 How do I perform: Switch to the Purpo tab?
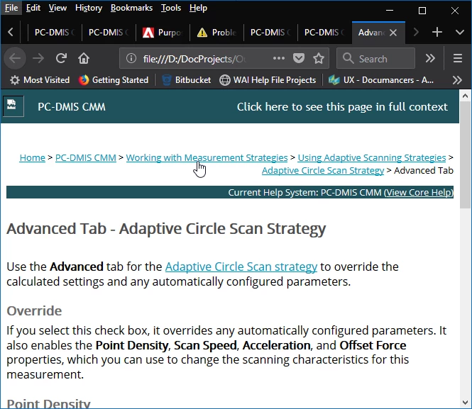[x=163, y=33]
